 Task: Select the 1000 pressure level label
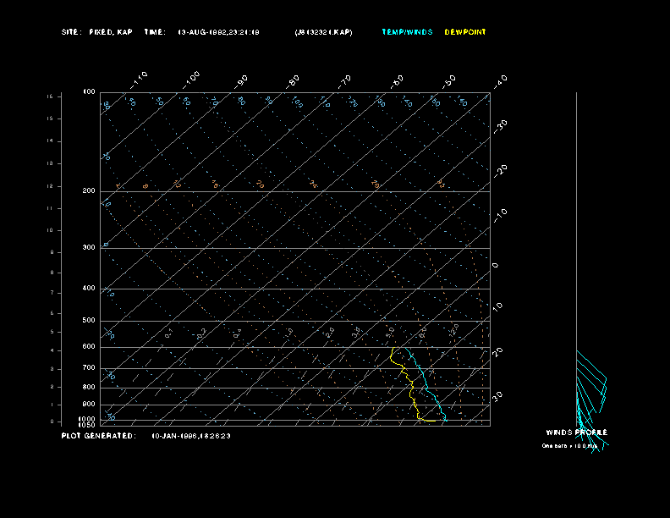(88, 419)
